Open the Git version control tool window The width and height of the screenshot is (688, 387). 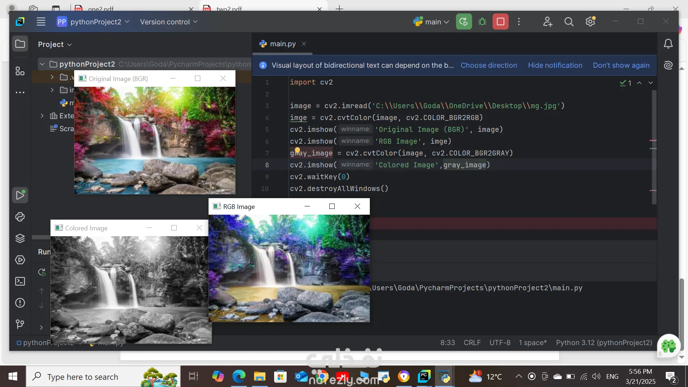tap(20, 324)
